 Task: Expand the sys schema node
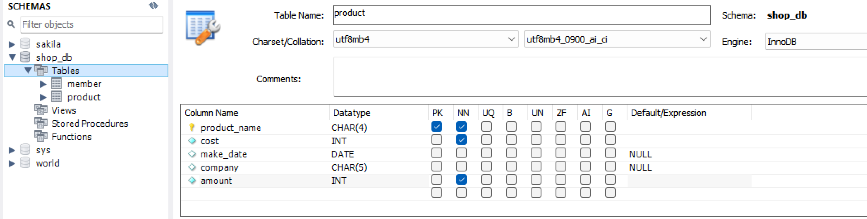(x=12, y=150)
